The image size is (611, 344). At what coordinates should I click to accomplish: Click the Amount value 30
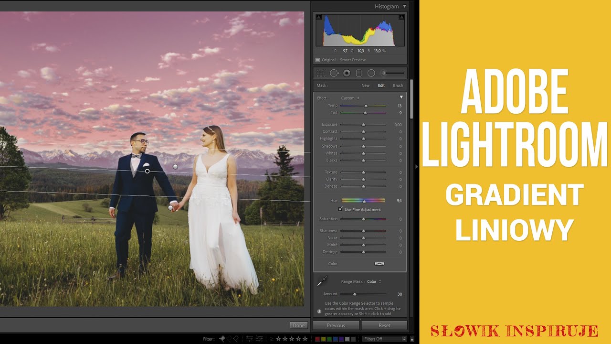point(400,294)
